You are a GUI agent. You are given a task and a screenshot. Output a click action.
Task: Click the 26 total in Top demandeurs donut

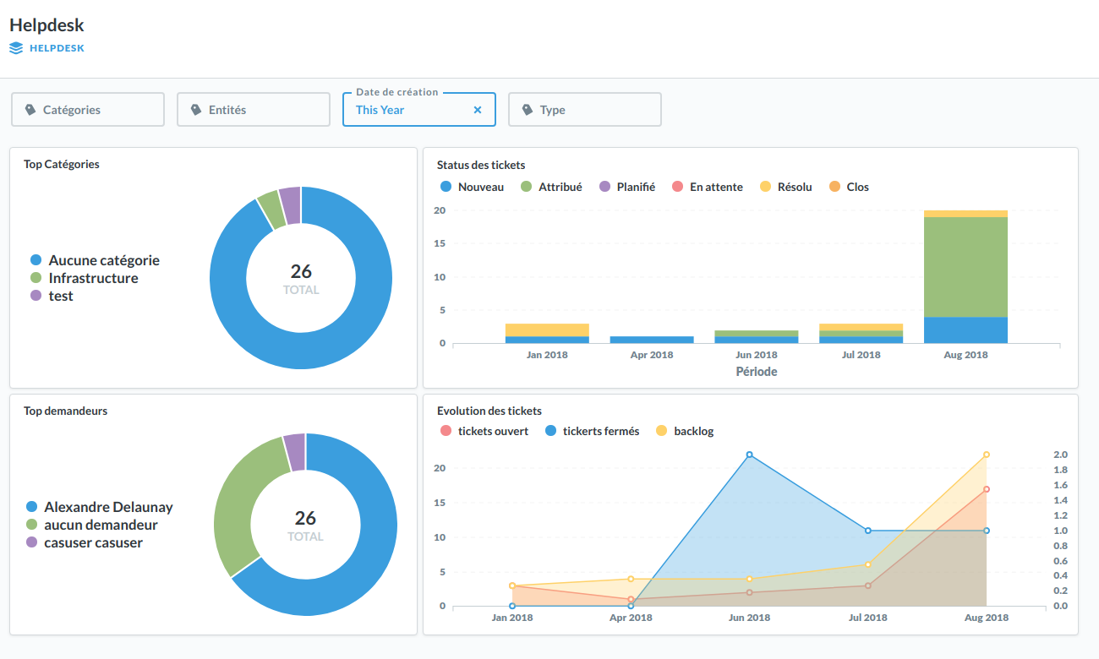click(x=305, y=518)
